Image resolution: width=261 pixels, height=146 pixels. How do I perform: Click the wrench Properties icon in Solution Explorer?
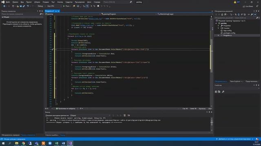252,15
